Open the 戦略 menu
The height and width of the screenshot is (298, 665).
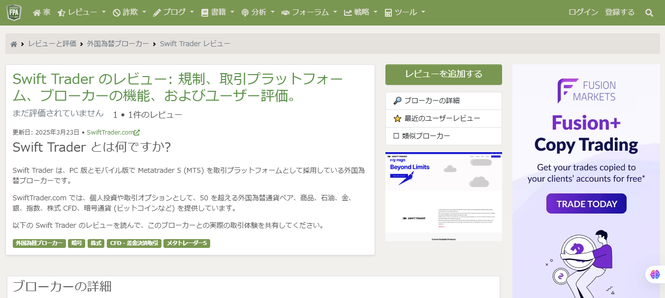point(361,13)
